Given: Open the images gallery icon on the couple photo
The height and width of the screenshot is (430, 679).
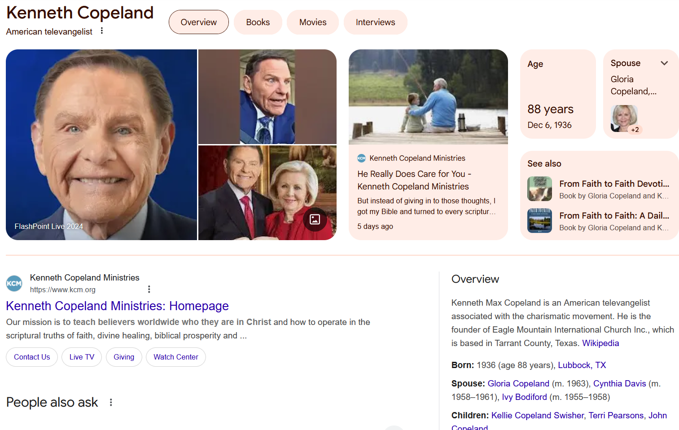Looking at the screenshot, I should pyautogui.click(x=315, y=219).
